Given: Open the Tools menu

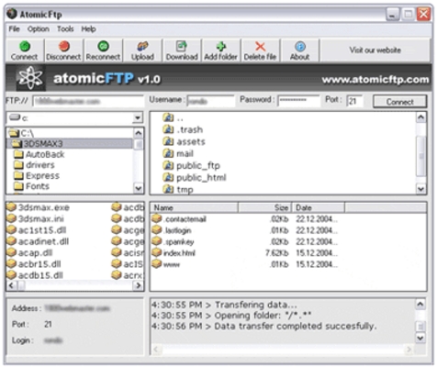Looking at the screenshot, I should pos(65,29).
